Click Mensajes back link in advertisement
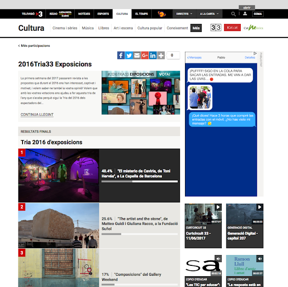 (x=194, y=58)
